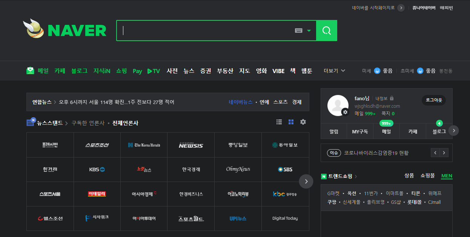Click the next arrow in issue box
The width and height of the screenshot is (470, 237).
point(444,153)
